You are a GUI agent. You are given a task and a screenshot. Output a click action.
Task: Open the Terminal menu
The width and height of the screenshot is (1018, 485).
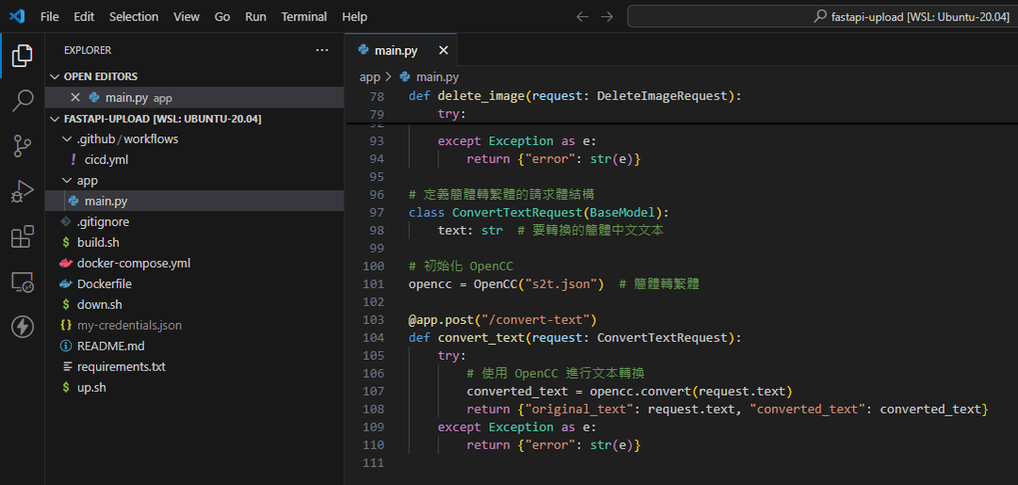(304, 17)
